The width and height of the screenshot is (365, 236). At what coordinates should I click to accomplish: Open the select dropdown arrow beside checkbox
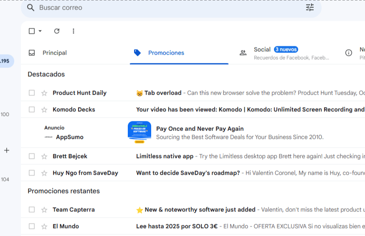[40, 31]
